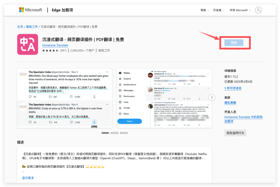
Task: Click the Edge 加载项 header item
Action: pos(62,10)
